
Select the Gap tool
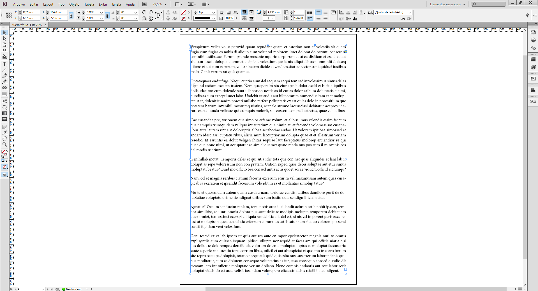tap(4, 50)
